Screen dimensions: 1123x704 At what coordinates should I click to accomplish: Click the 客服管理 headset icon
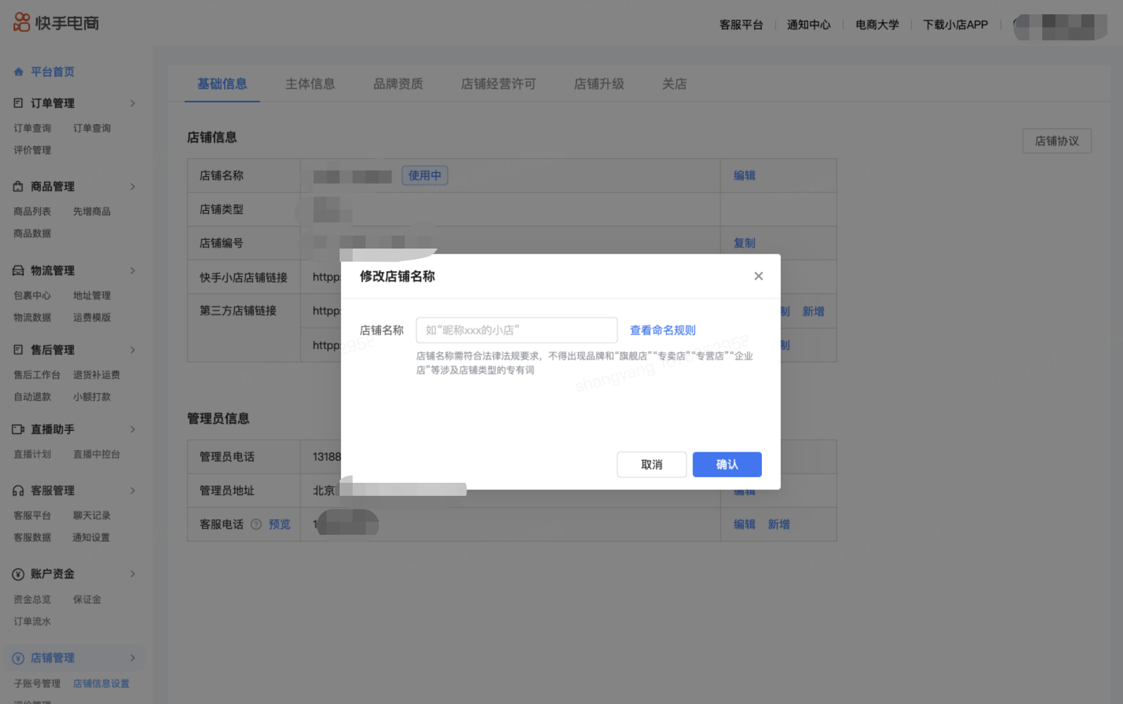18,491
